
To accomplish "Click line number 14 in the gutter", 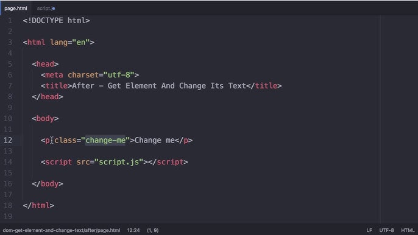I will (8, 162).
